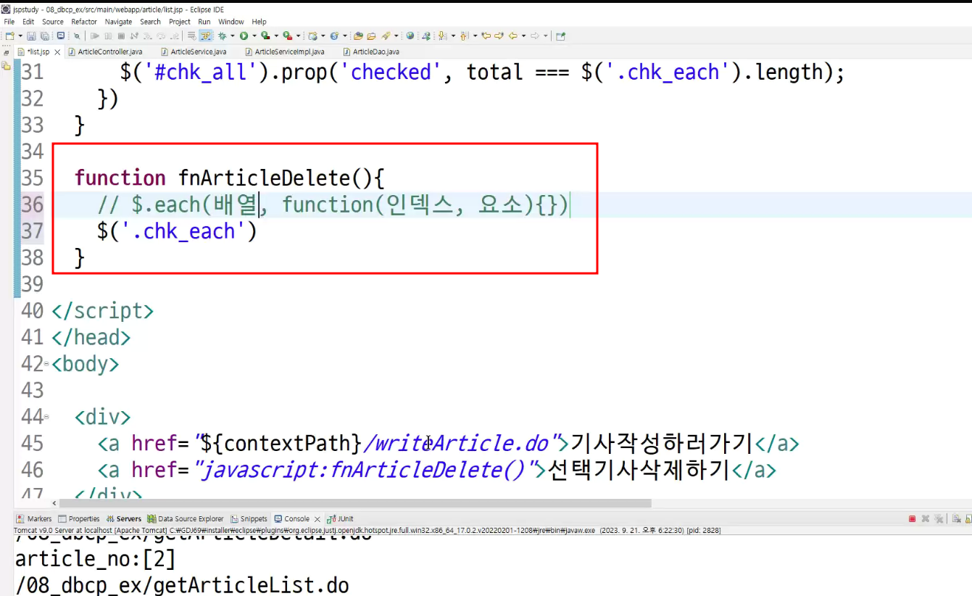
Task: Toggle the pressed editor mode button beside Debug
Action: click(206, 36)
